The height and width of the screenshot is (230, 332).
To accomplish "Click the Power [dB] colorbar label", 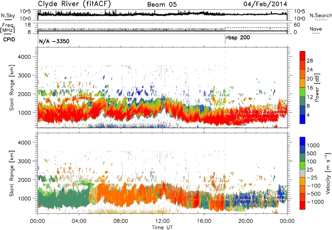I will coord(317,88).
